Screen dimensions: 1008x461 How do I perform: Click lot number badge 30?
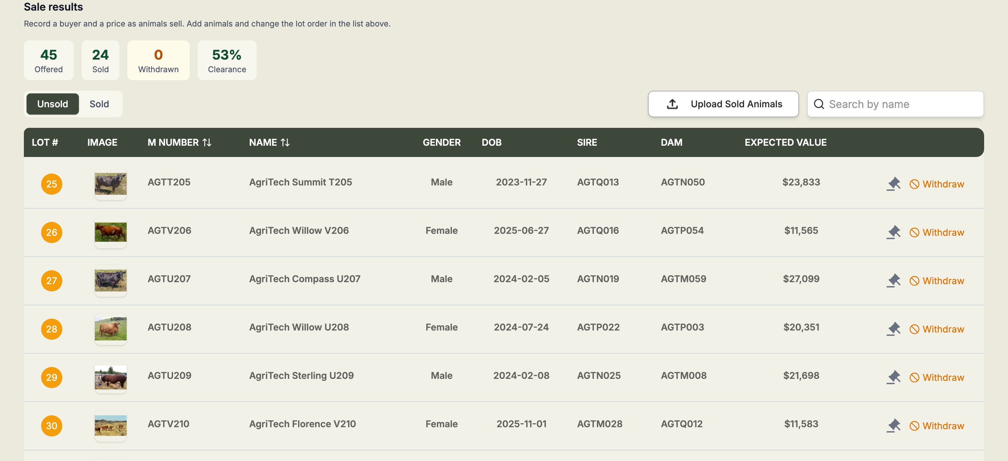click(x=52, y=426)
